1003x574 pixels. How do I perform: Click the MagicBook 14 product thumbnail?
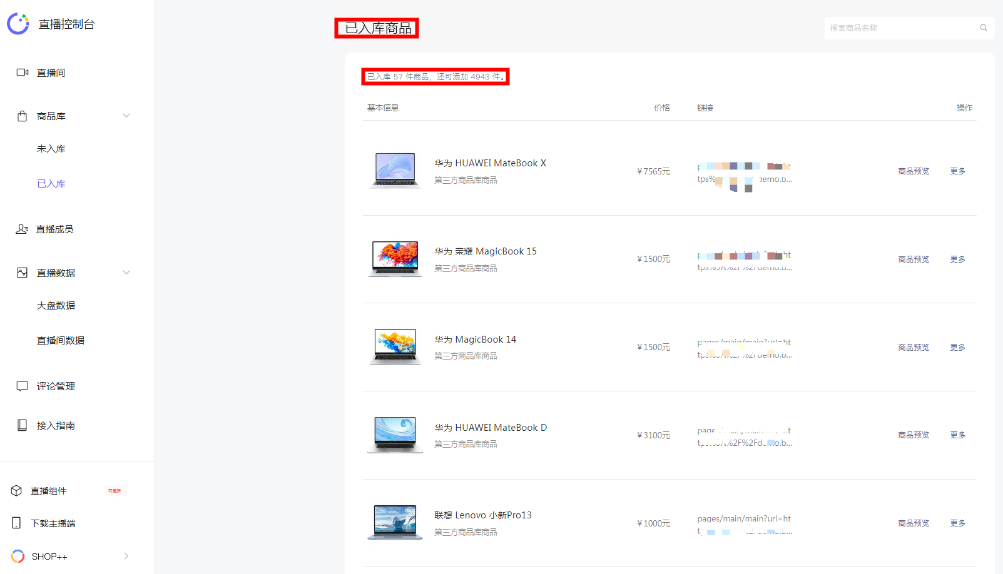point(394,346)
